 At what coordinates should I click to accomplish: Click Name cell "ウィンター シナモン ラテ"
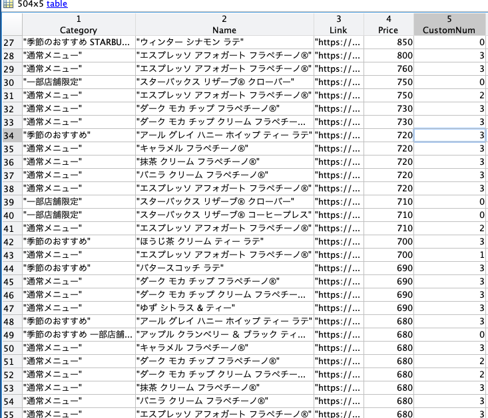pos(224,43)
